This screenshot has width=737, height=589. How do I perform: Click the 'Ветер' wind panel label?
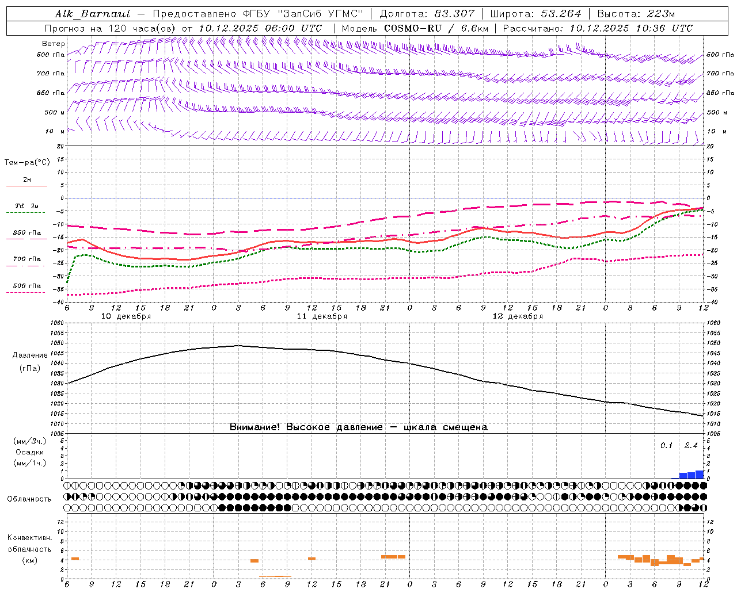point(54,44)
